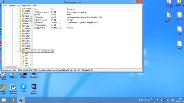Expand the {4d36e969 key
This screenshot has height=103, width=184.
[18, 36]
